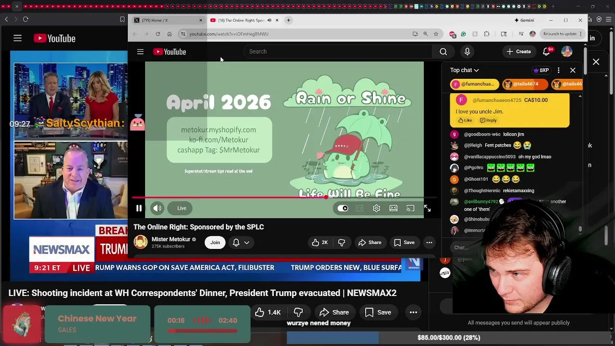Open the 0XP crown points badge
Image resolution: width=615 pixels, height=346 pixels.
[x=541, y=70]
